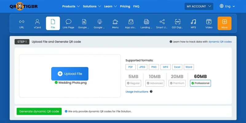
Task: Click green checkmark next to Wedding Photo.png
Action: (x=56, y=82)
